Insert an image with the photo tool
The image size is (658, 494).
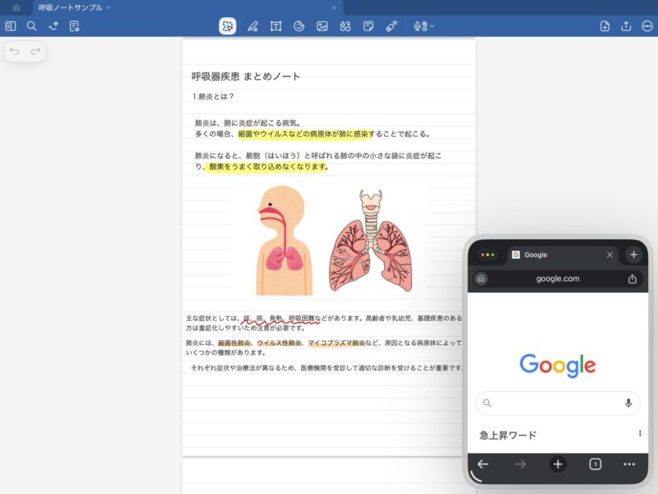click(322, 26)
